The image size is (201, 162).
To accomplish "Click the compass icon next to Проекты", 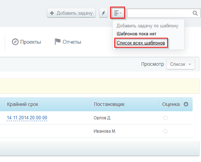I will point(15,42).
